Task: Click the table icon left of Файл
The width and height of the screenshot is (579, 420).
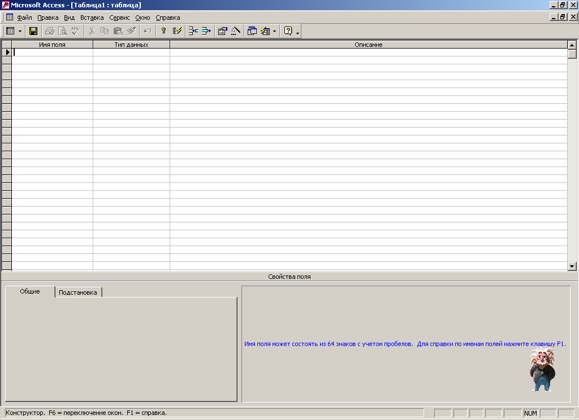Action: pos(9,17)
